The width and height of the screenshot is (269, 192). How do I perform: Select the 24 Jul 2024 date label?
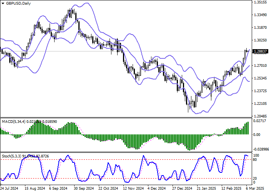[9, 189]
